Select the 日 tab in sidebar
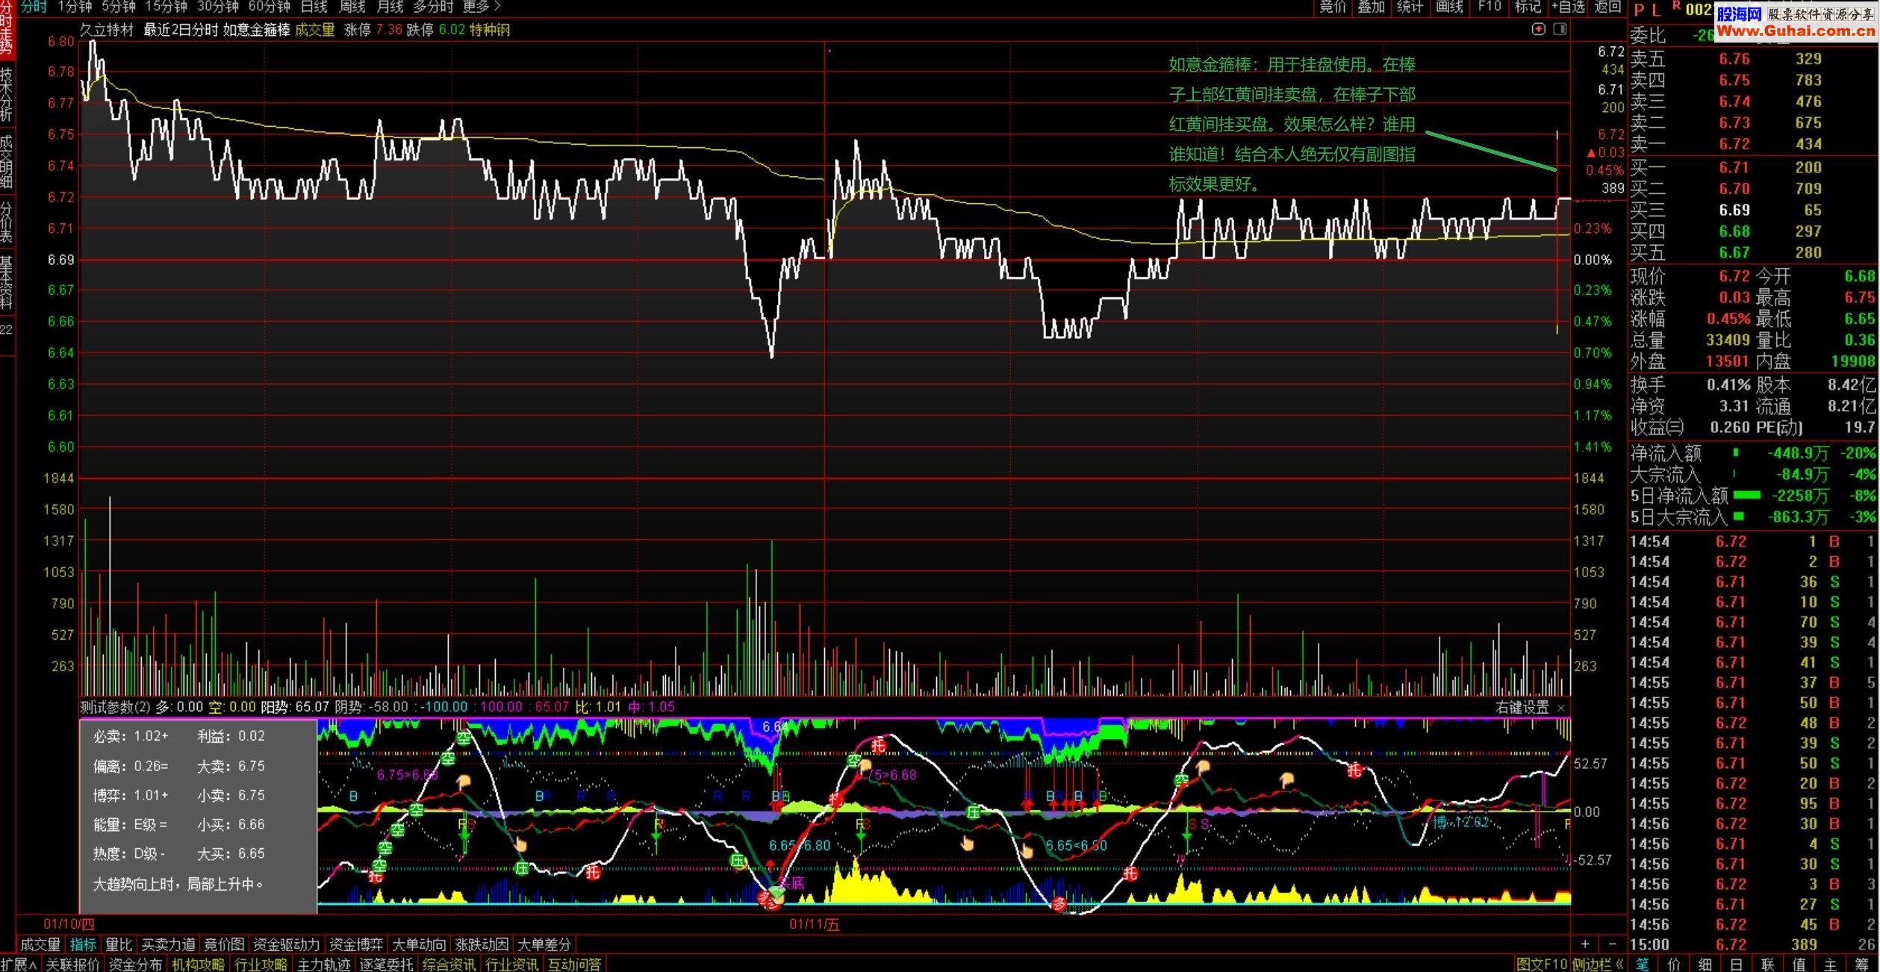1880x972 pixels. [x=1737, y=964]
